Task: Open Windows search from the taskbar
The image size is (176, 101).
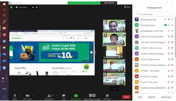Action: [4, 10]
